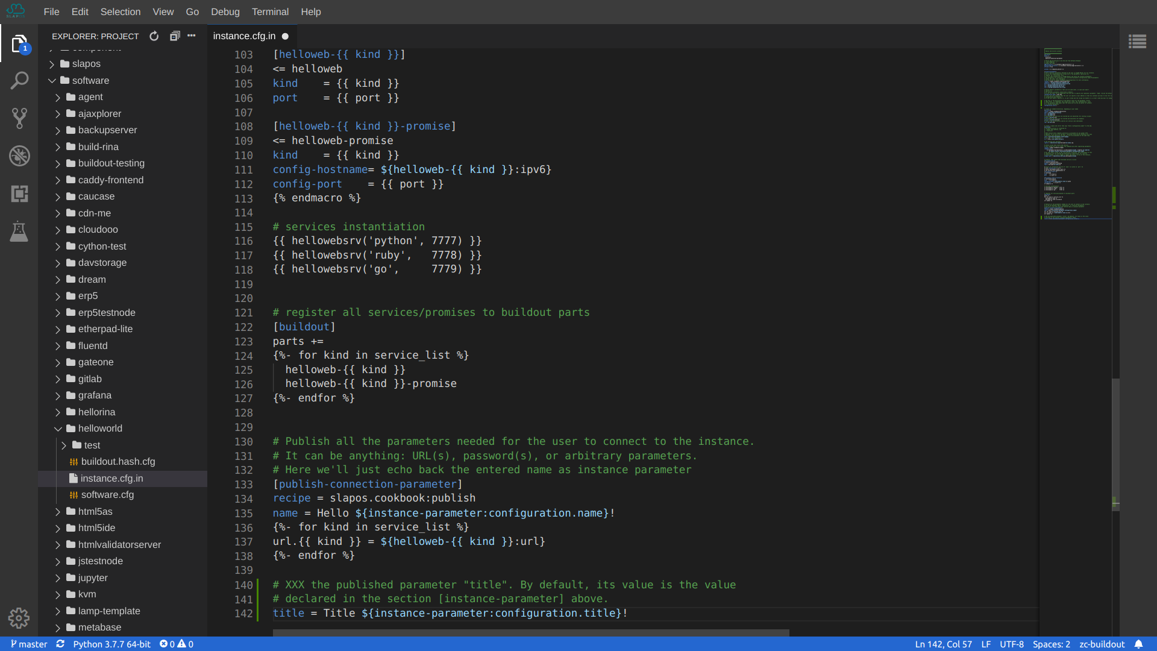The image size is (1157, 651).
Task: Change UTF-8 file encoding
Action: [1012, 644]
